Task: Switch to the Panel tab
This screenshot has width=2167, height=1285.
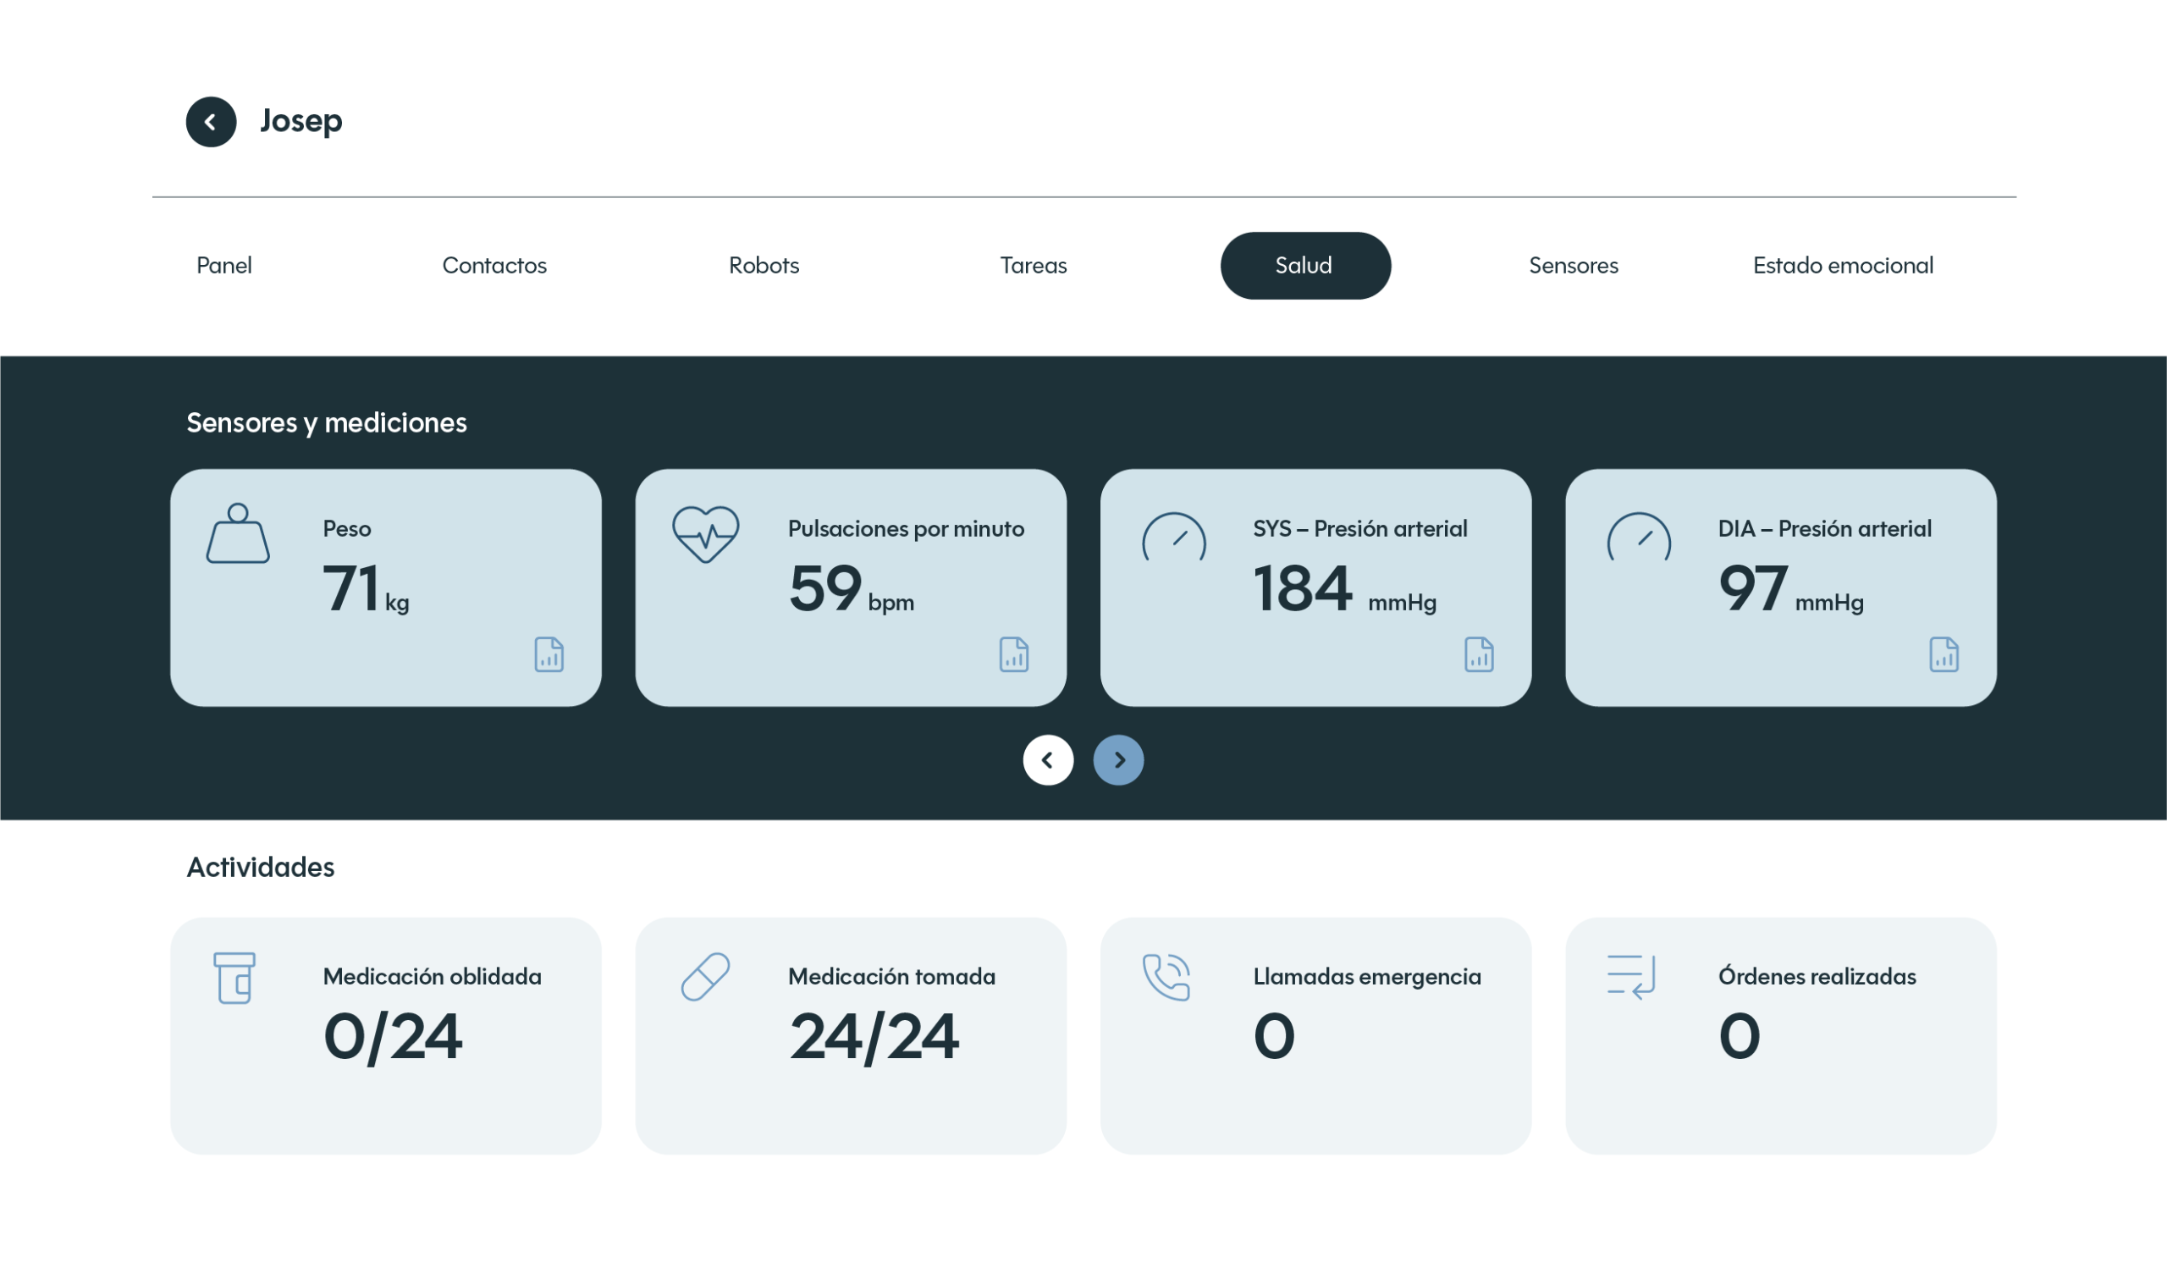Action: click(x=224, y=266)
